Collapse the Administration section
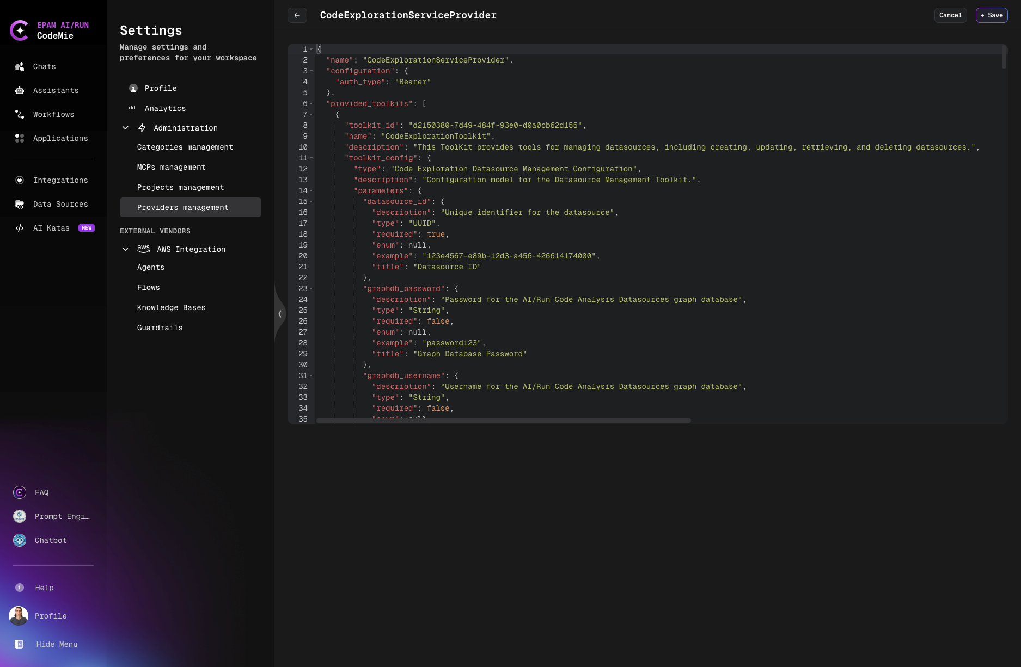The width and height of the screenshot is (1021, 667). pos(125,128)
